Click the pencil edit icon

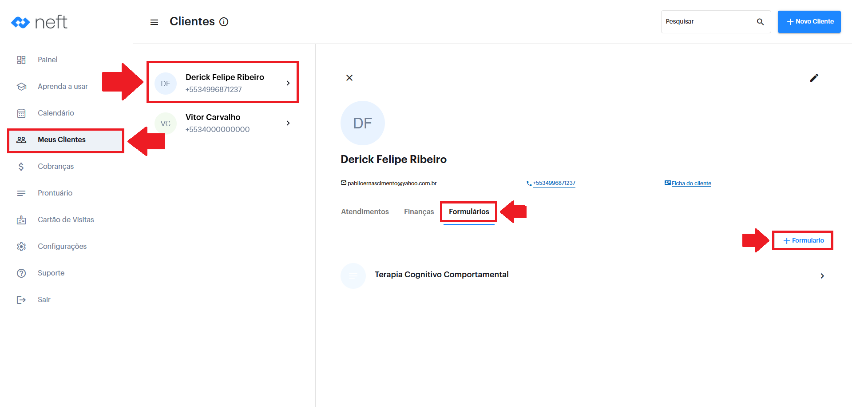coord(814,78)
